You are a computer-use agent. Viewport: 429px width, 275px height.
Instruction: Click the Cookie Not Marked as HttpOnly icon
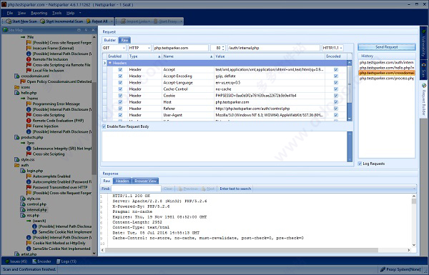(29, 243)
